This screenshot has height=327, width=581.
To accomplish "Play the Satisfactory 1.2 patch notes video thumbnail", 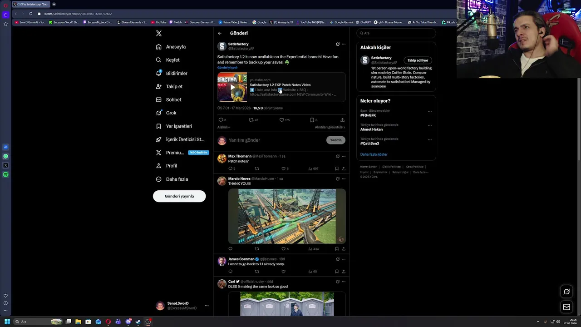I will [232, 87].
